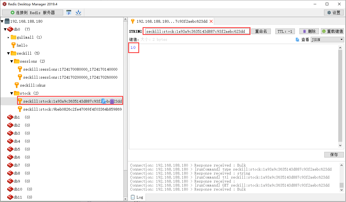Screen dimensions: 346x202
Task: Click the 重载键值 reload button
Action: (x=332, y=31)
